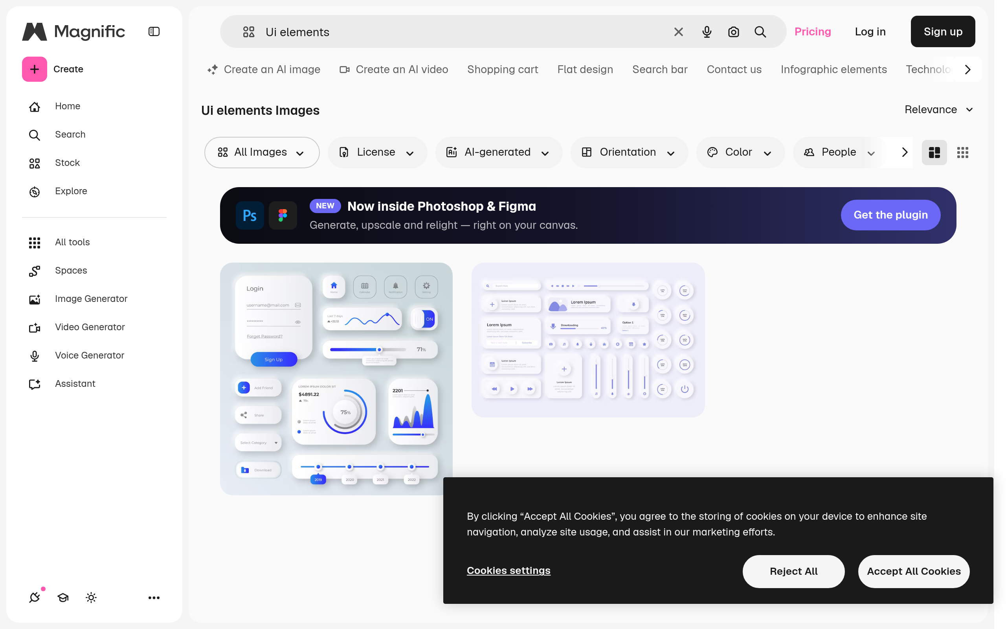
Task: Open the AI-generated filter dropdown
Action: point(498,152)
